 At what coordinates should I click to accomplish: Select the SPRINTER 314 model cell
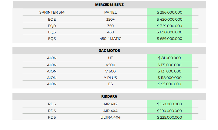coord(52,12)
